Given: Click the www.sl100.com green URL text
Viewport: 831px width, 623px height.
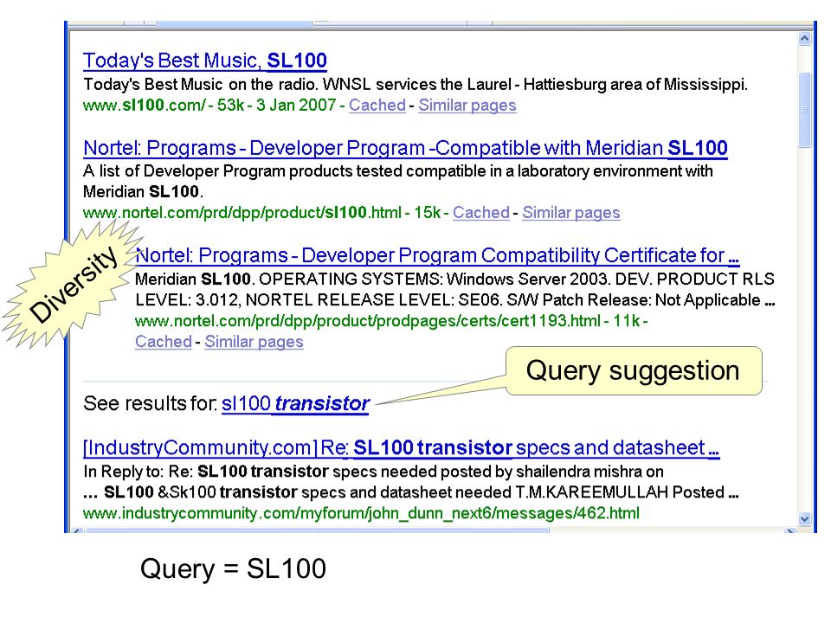Looking at the screenshot, I should pyautogui.click(x=144, y=105).
